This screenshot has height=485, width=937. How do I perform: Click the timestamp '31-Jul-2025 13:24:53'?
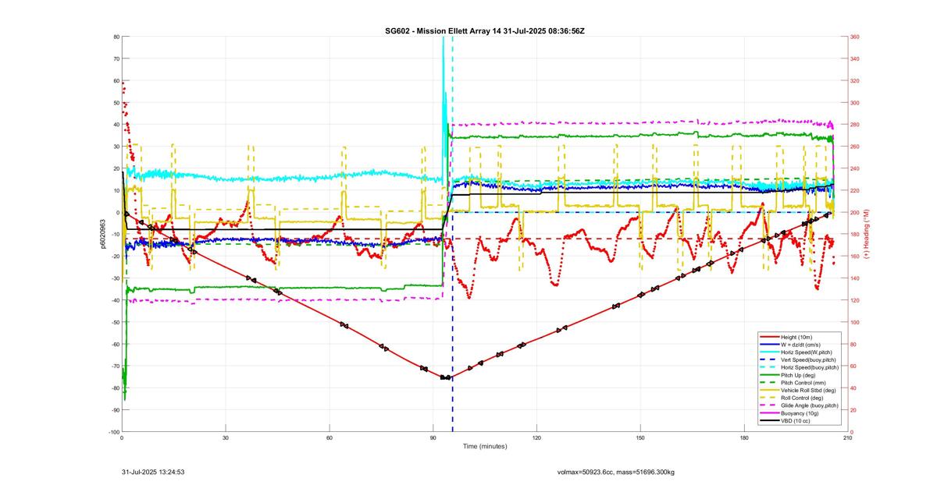(x=153, y=472)
